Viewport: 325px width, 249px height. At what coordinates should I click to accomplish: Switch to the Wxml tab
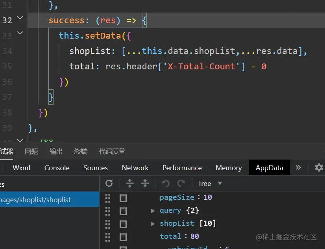click(x=21, y=168)
